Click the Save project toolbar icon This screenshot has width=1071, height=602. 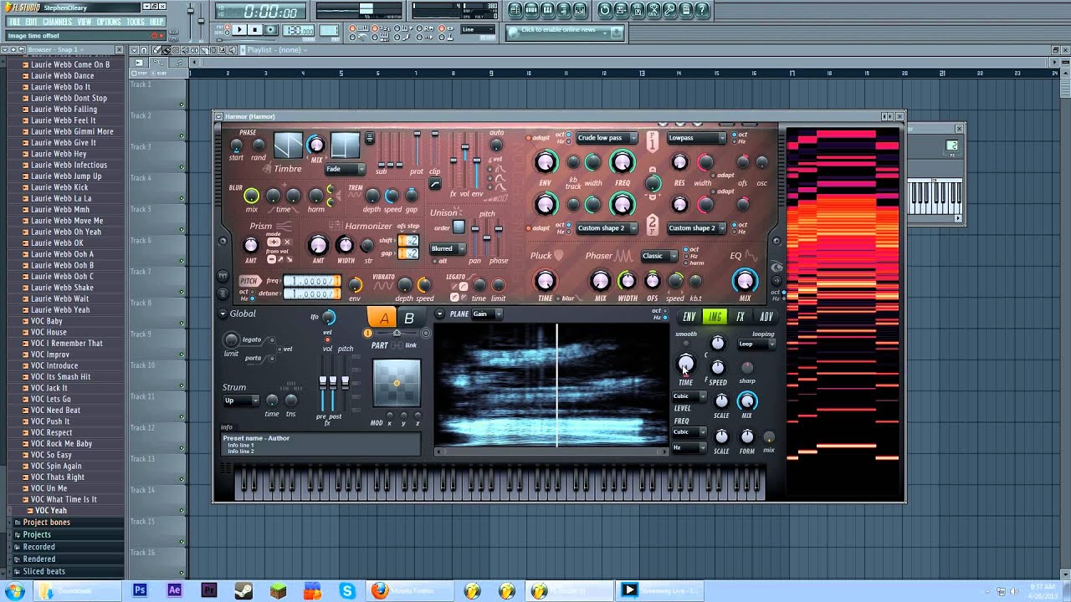[622, 11]
